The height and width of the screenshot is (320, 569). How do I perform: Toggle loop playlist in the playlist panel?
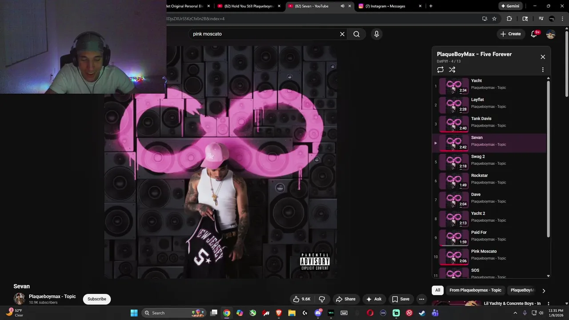click(x=440, y=70)
